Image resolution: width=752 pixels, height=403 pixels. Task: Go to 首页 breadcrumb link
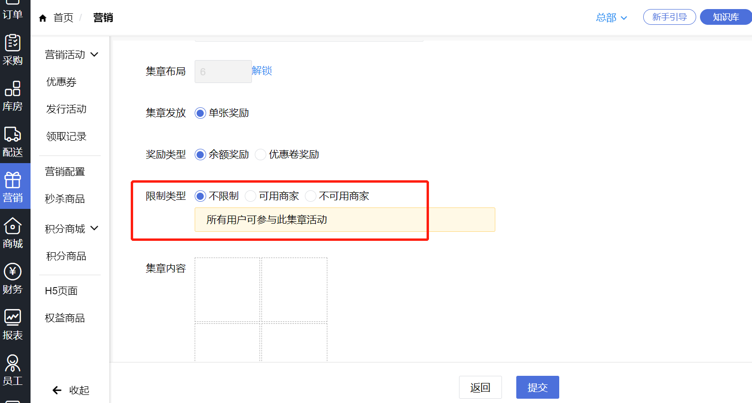[63, 18]
